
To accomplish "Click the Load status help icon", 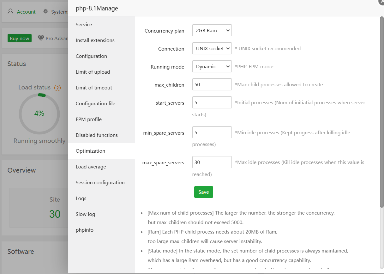I will click(57, 88).
